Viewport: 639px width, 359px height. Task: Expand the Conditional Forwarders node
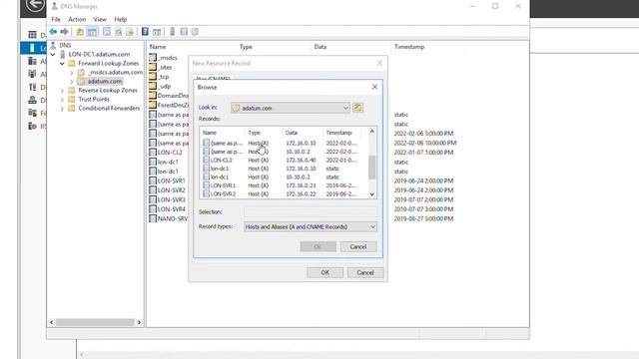point(62,109)
